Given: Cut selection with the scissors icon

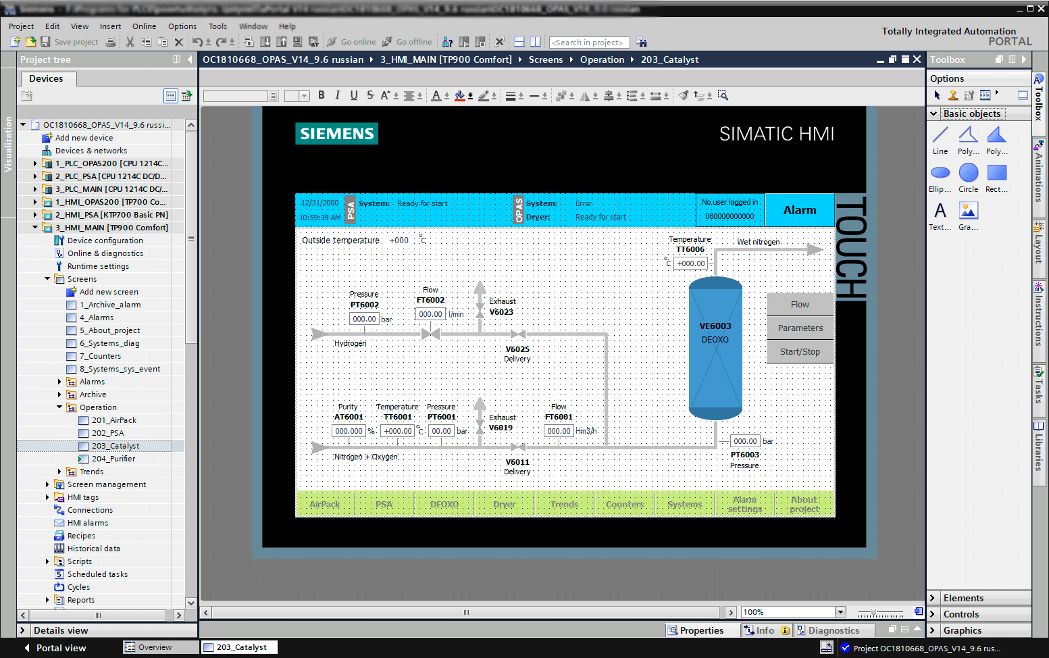Looking at the screenshot, I should coord(130,42).
